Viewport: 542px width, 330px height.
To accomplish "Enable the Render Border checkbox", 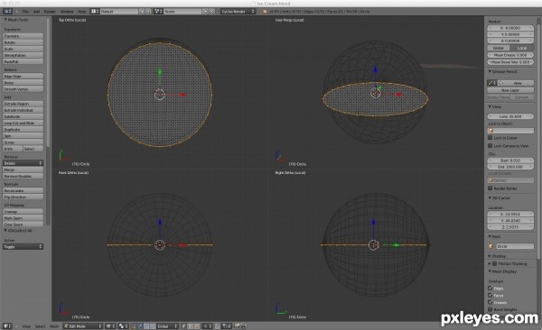I will coord(491,188).
